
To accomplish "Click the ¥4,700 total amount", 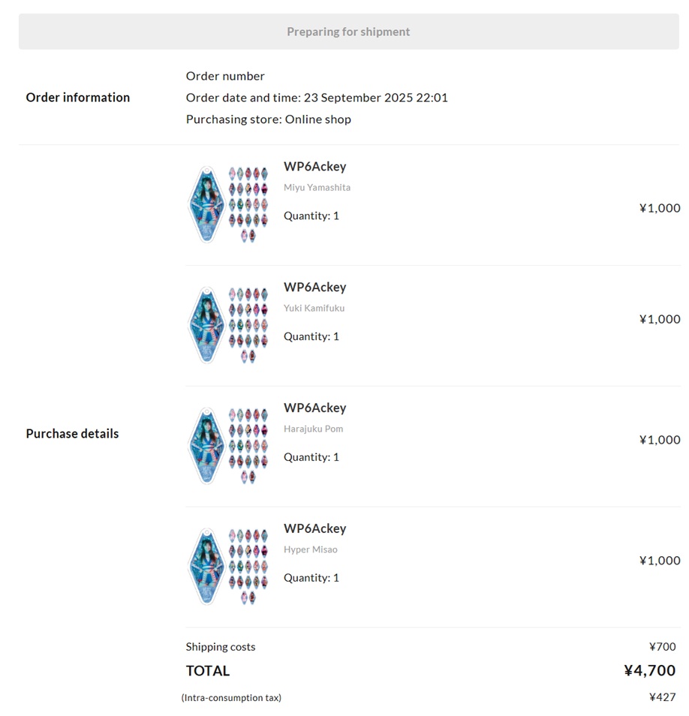I will (649, 671).
